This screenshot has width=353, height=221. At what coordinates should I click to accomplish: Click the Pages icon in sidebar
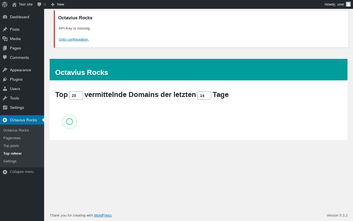click(5, 48)
